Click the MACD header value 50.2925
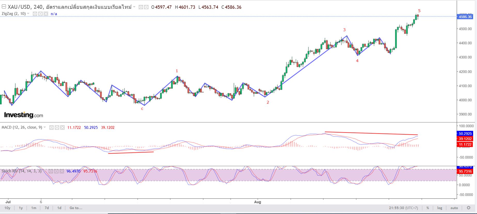The width and height of the screenshot is (477, 214). click(91, 127)
